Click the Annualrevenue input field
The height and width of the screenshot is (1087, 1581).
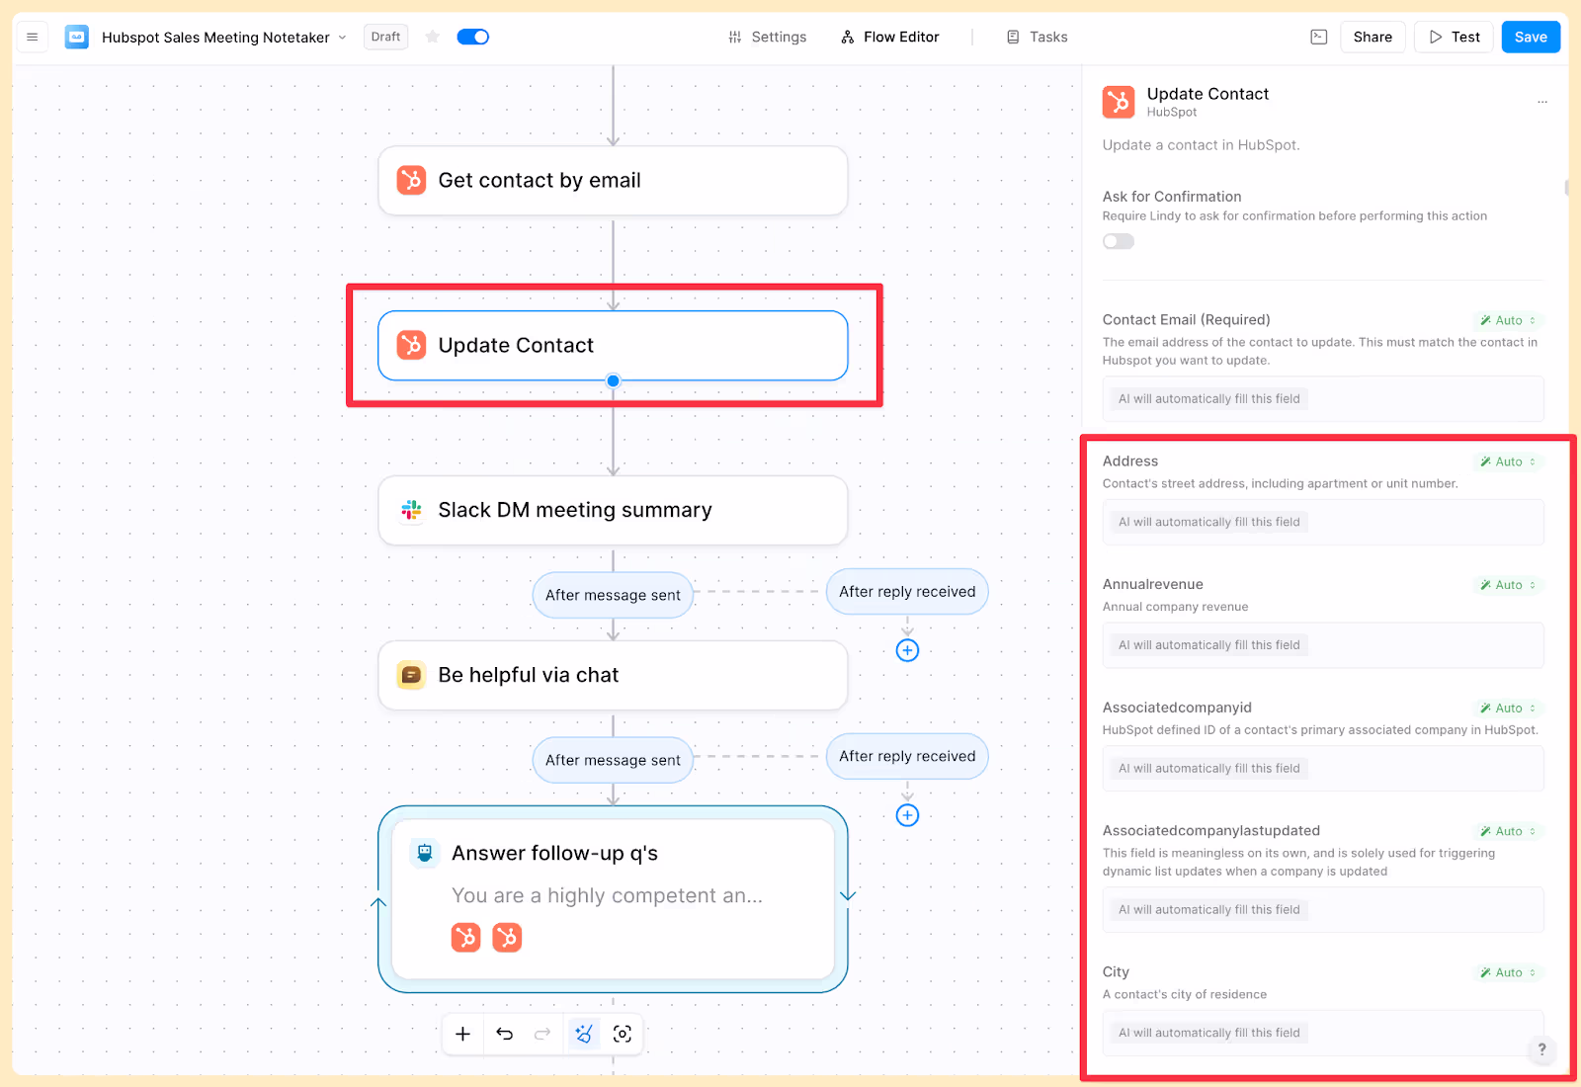click(x=1323, y=645)
